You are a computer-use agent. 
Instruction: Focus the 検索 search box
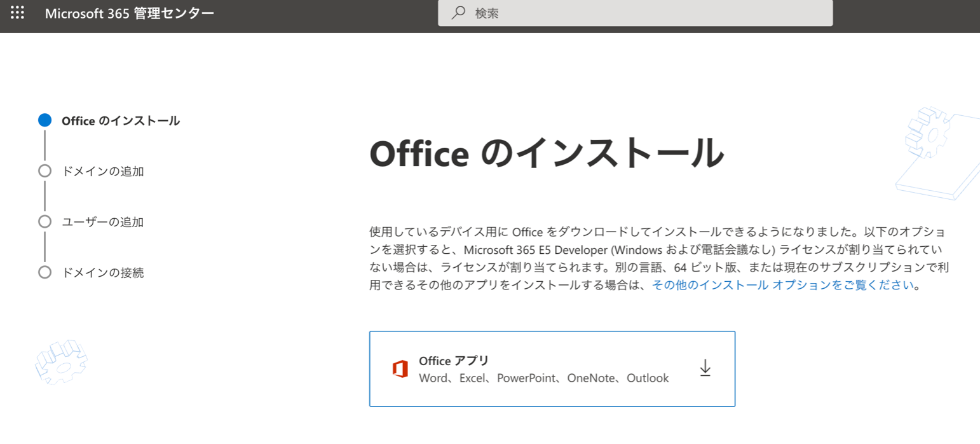(x=635, y=13)
